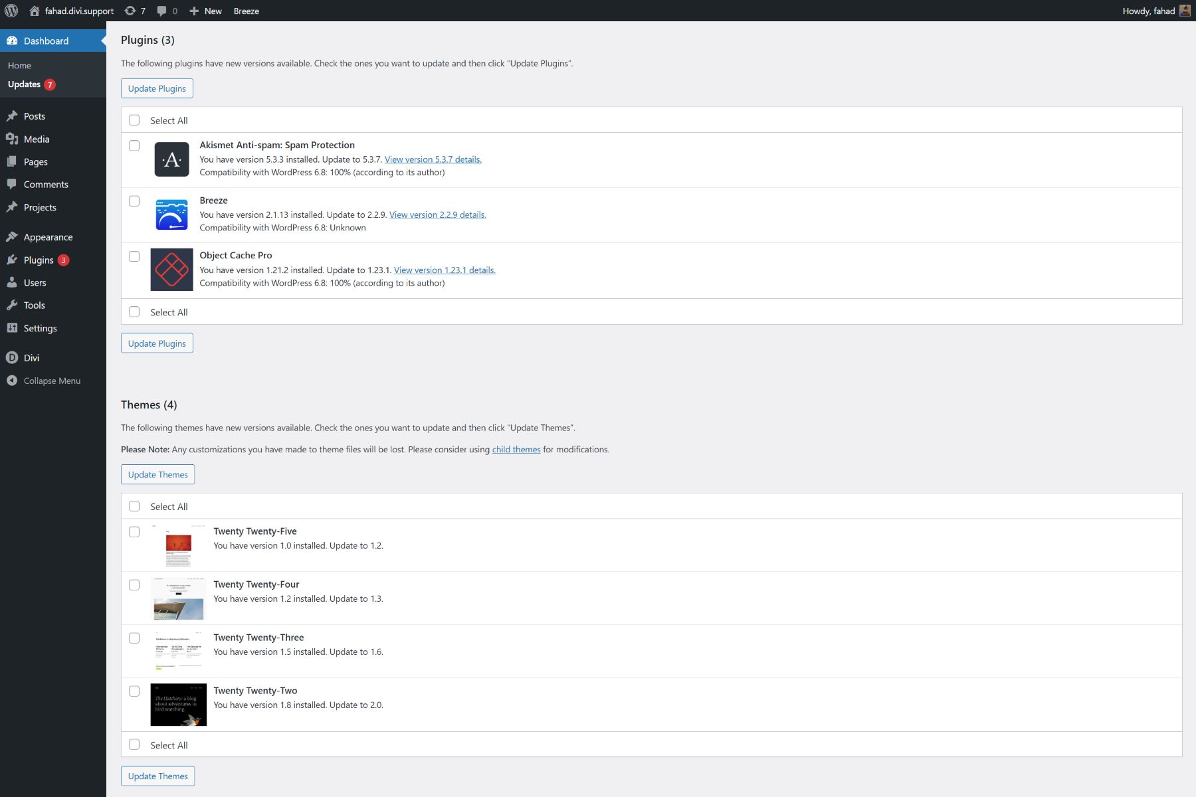Open the Breeze menu in the admin bar
1196x797 pixels.
click(x=245, y=11)
